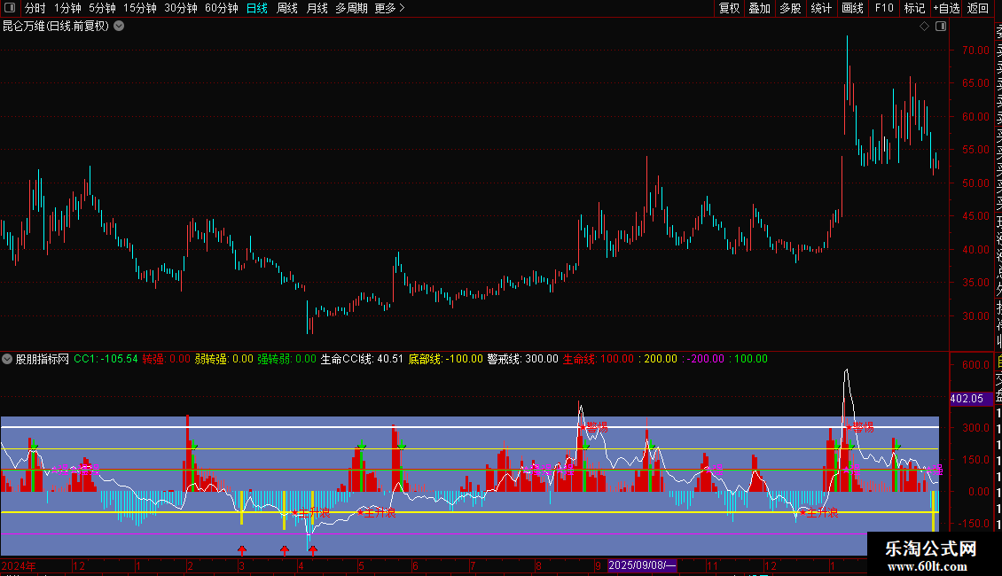
Task: Select the 30分钟 period tab
Action: pyautogui.click(x=181, y=8)
